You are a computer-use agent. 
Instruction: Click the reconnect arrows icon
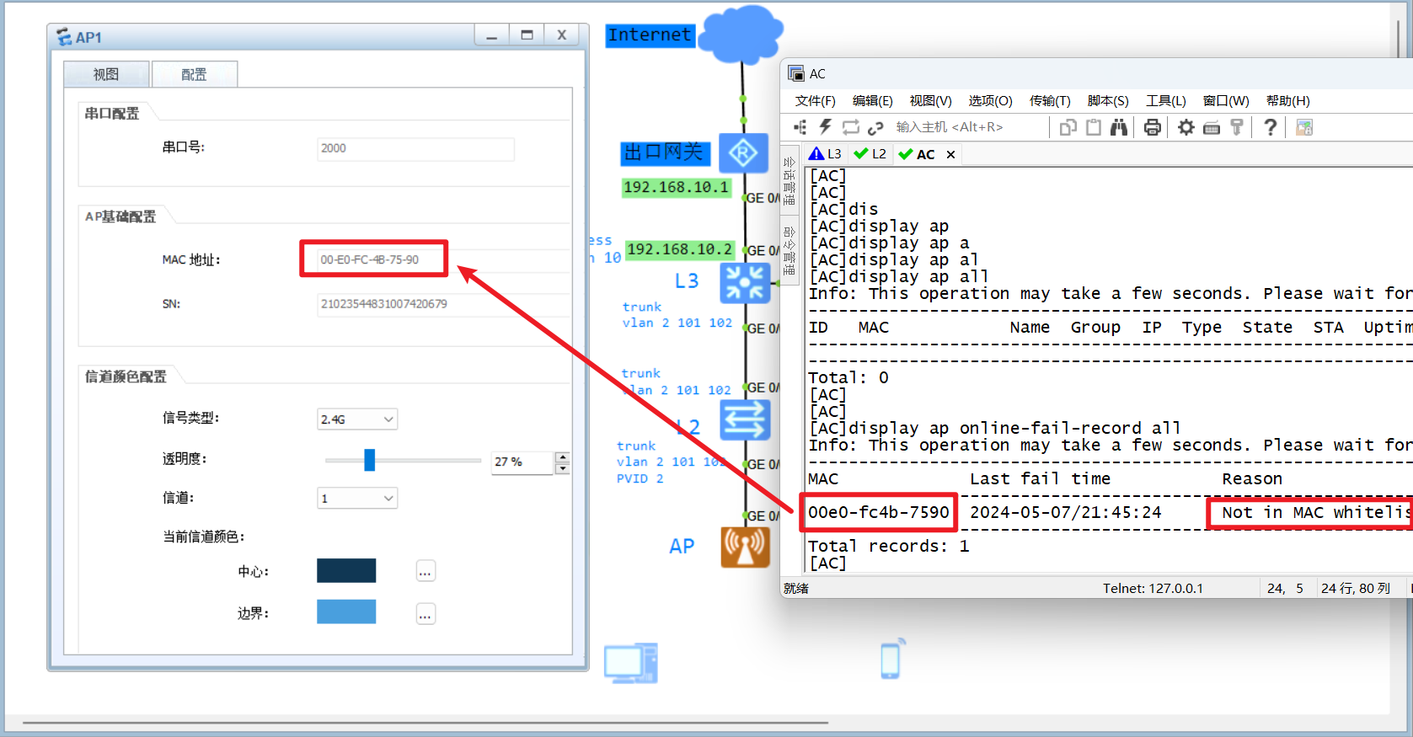851,127
